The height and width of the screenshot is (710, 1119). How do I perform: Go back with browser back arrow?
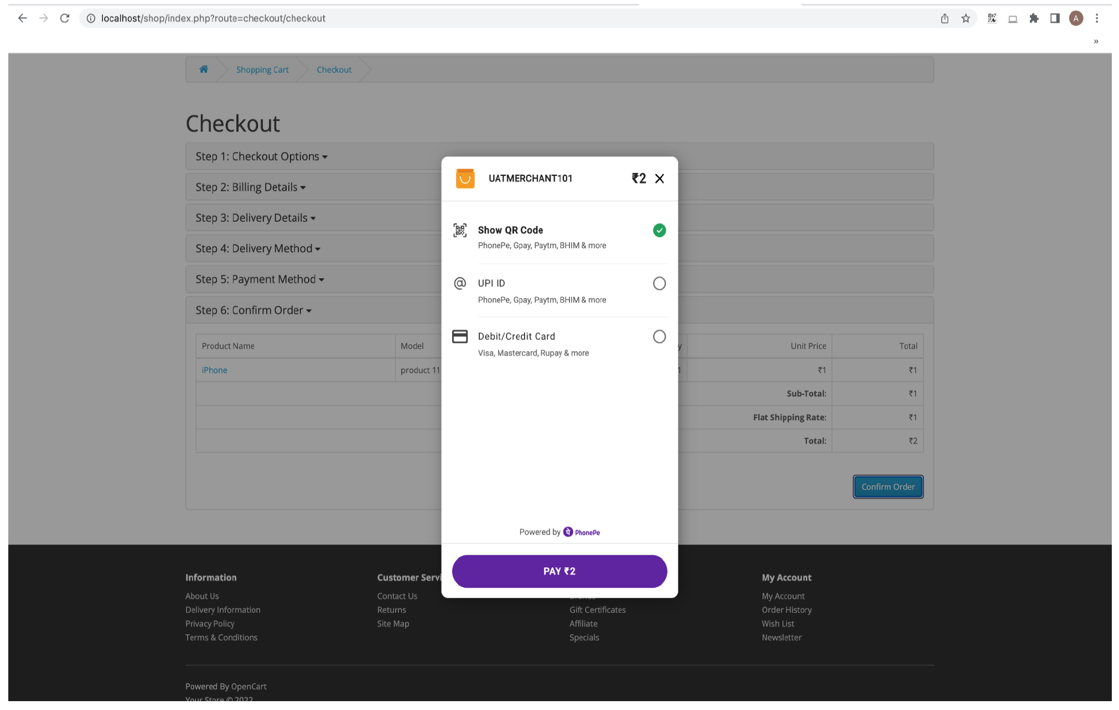coord(23,18)
